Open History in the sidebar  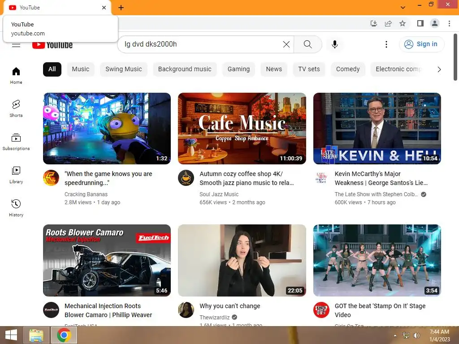tap(16, 208)
